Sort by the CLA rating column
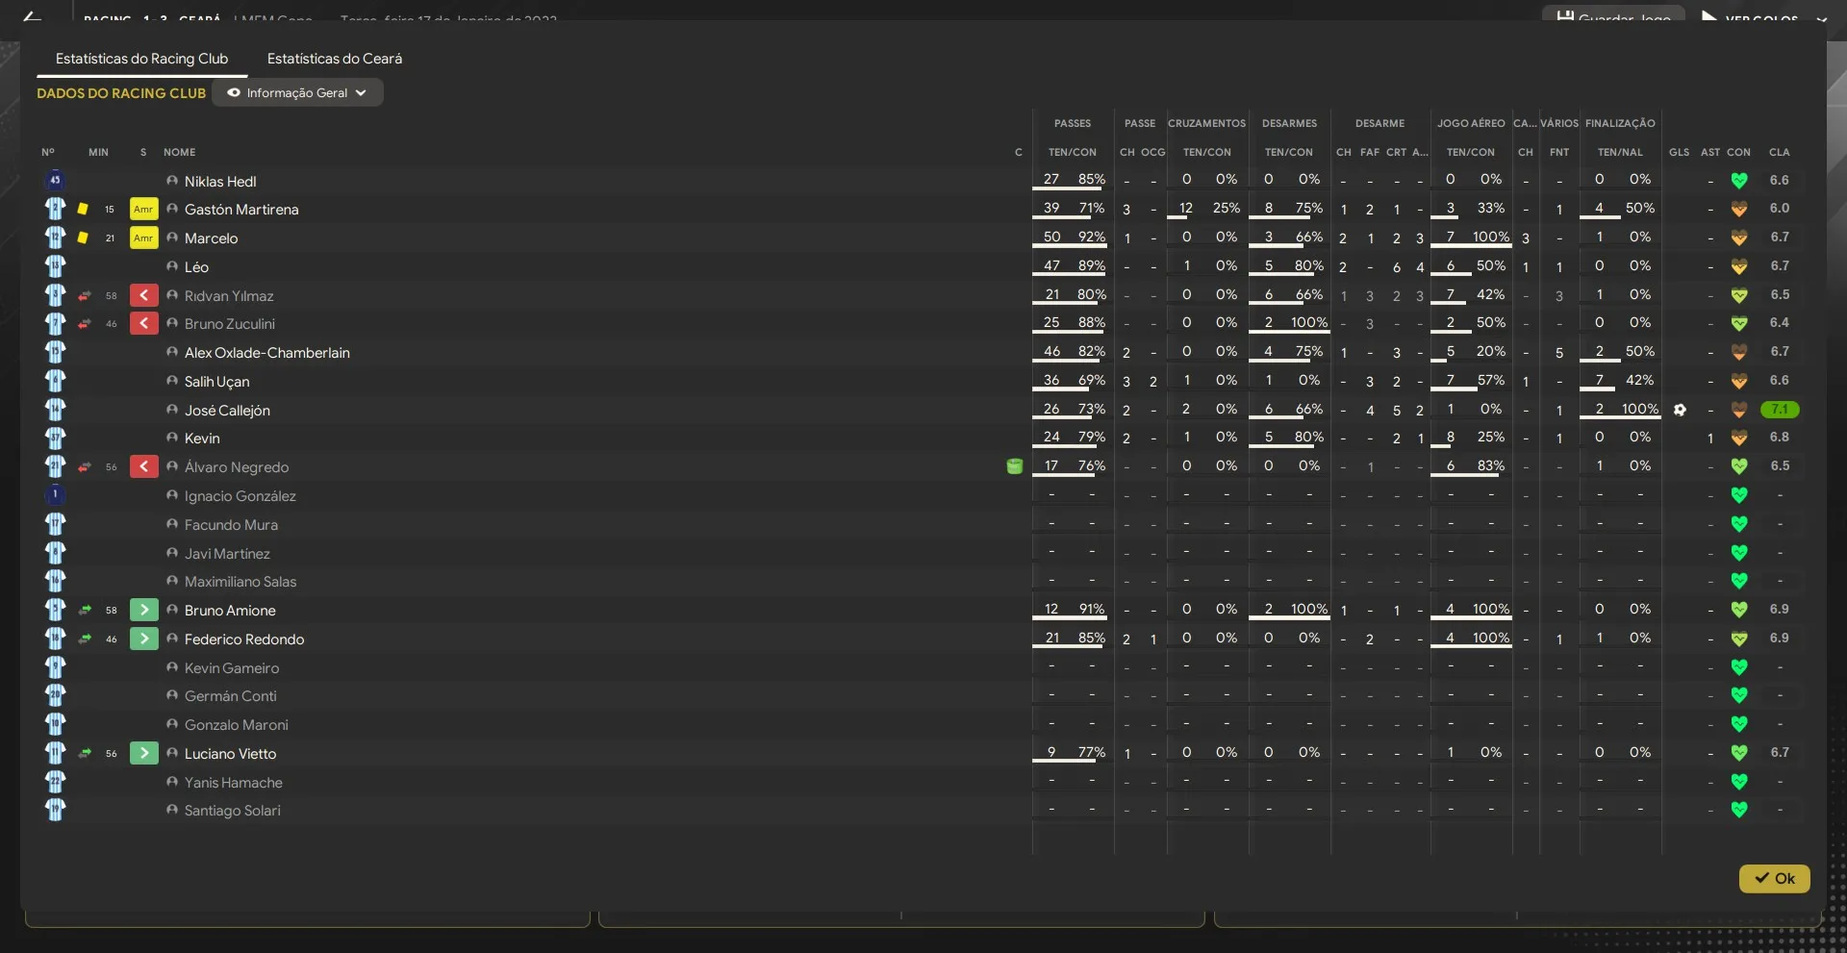Image resolution: width=1847 pixels, height=953 pixels. click(1779, 152)
